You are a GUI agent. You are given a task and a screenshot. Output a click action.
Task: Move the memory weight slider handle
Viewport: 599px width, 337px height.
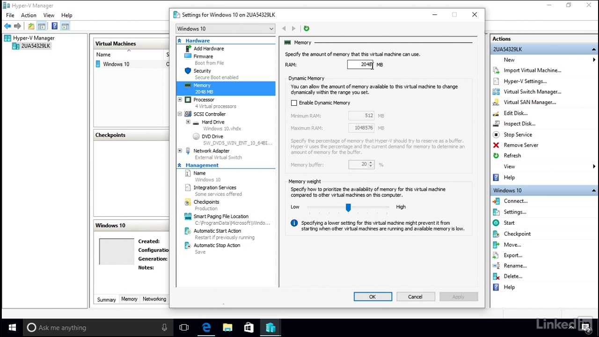(x=348, y=207)
